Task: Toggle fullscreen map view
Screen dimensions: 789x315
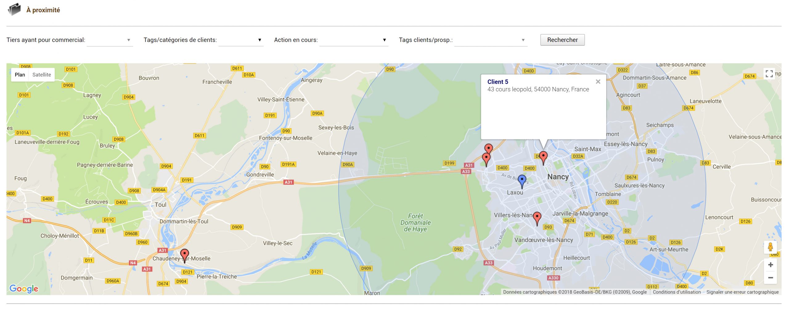Action: click(769, 74)
